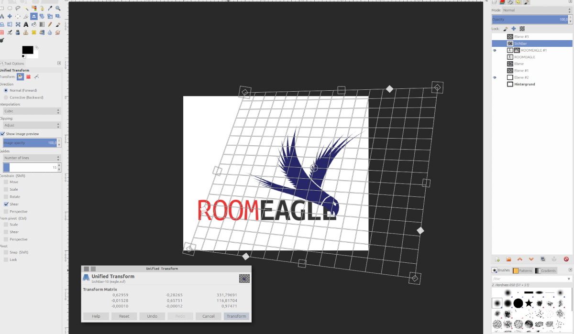Toggle visibility of ROOMEAGLE #1 layer
This screenshot has height=334, width=574.
click(x=495, y=50)
